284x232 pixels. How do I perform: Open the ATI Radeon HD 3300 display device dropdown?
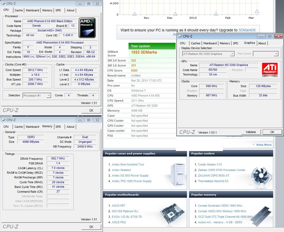232,54
